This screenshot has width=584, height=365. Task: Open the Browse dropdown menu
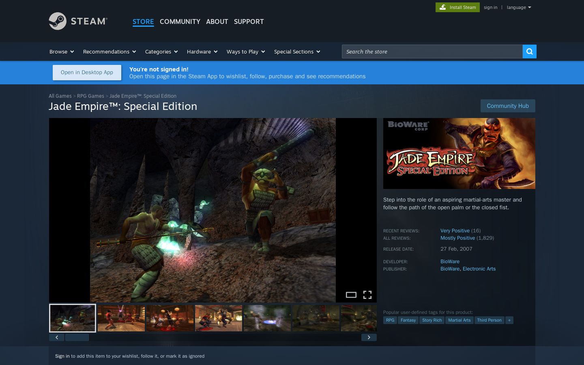click(x=62, y=52)
